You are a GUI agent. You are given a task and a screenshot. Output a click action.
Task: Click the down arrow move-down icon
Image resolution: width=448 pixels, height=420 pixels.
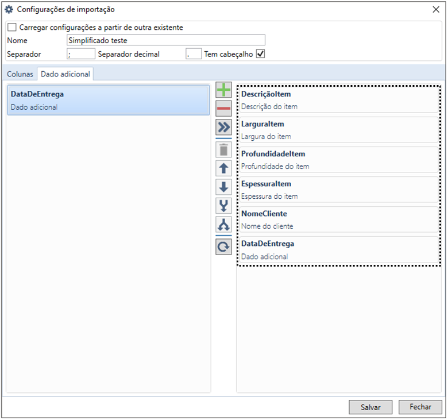coord(224,187)
